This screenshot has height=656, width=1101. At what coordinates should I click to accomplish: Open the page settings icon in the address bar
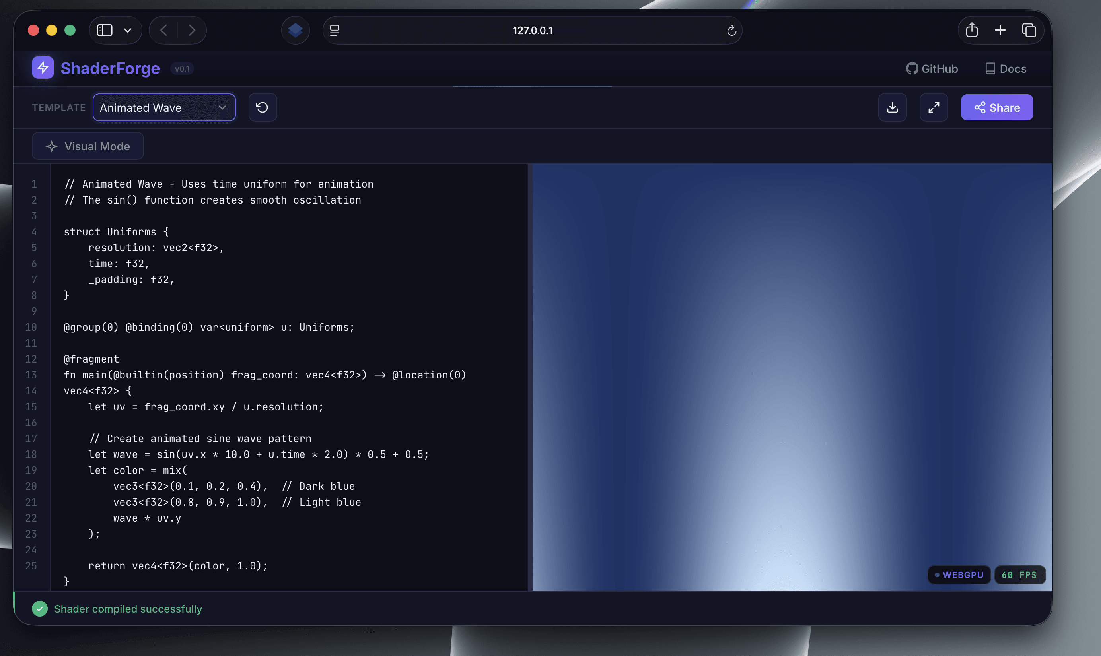(335, 30)
